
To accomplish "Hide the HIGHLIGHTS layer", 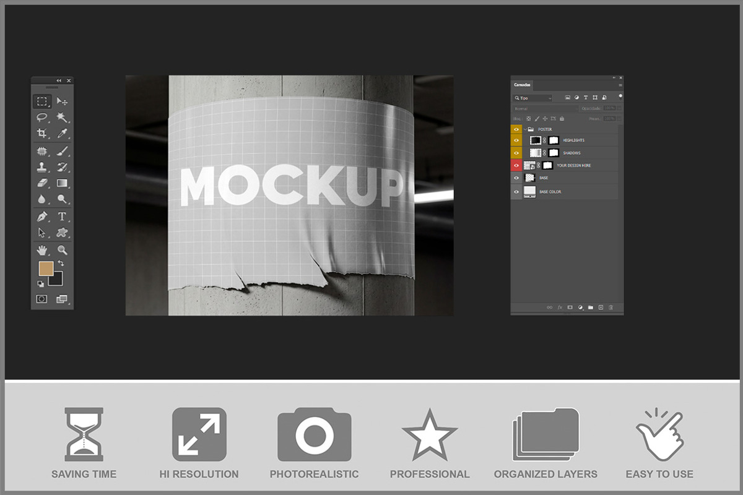I will [516, 140].
